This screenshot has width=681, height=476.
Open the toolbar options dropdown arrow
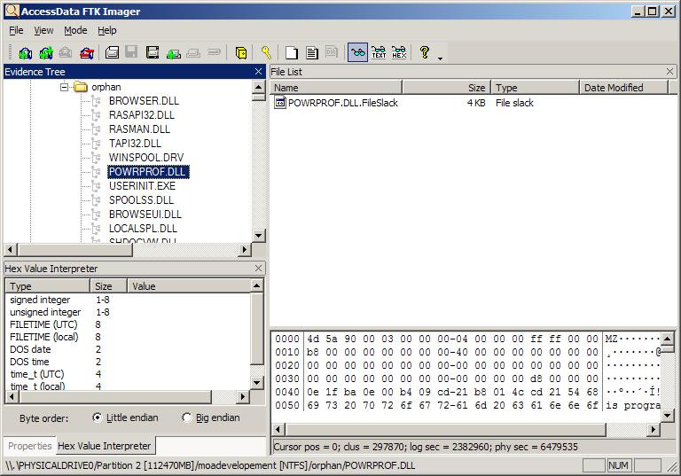[440, 59]
